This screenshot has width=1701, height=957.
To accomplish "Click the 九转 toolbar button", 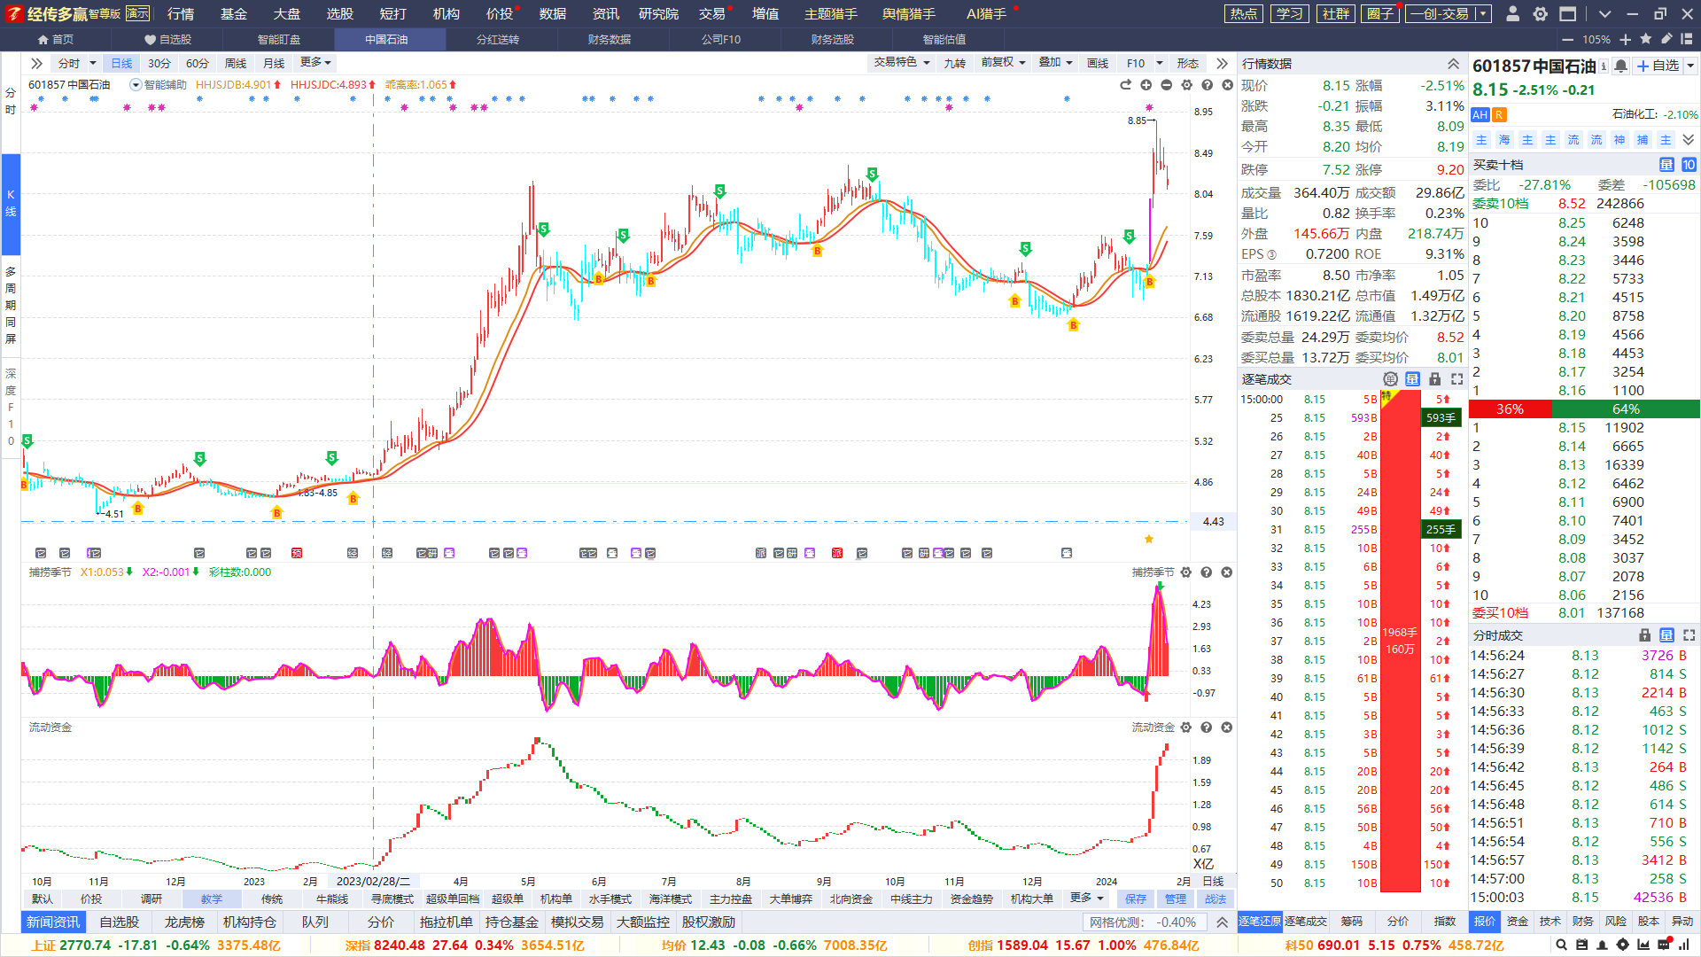I will pyautogui.click(x=955, y=63).
